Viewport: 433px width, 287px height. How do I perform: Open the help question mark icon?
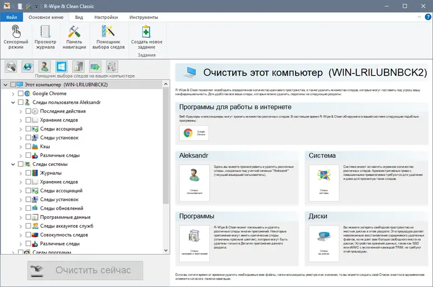(428, 17)
